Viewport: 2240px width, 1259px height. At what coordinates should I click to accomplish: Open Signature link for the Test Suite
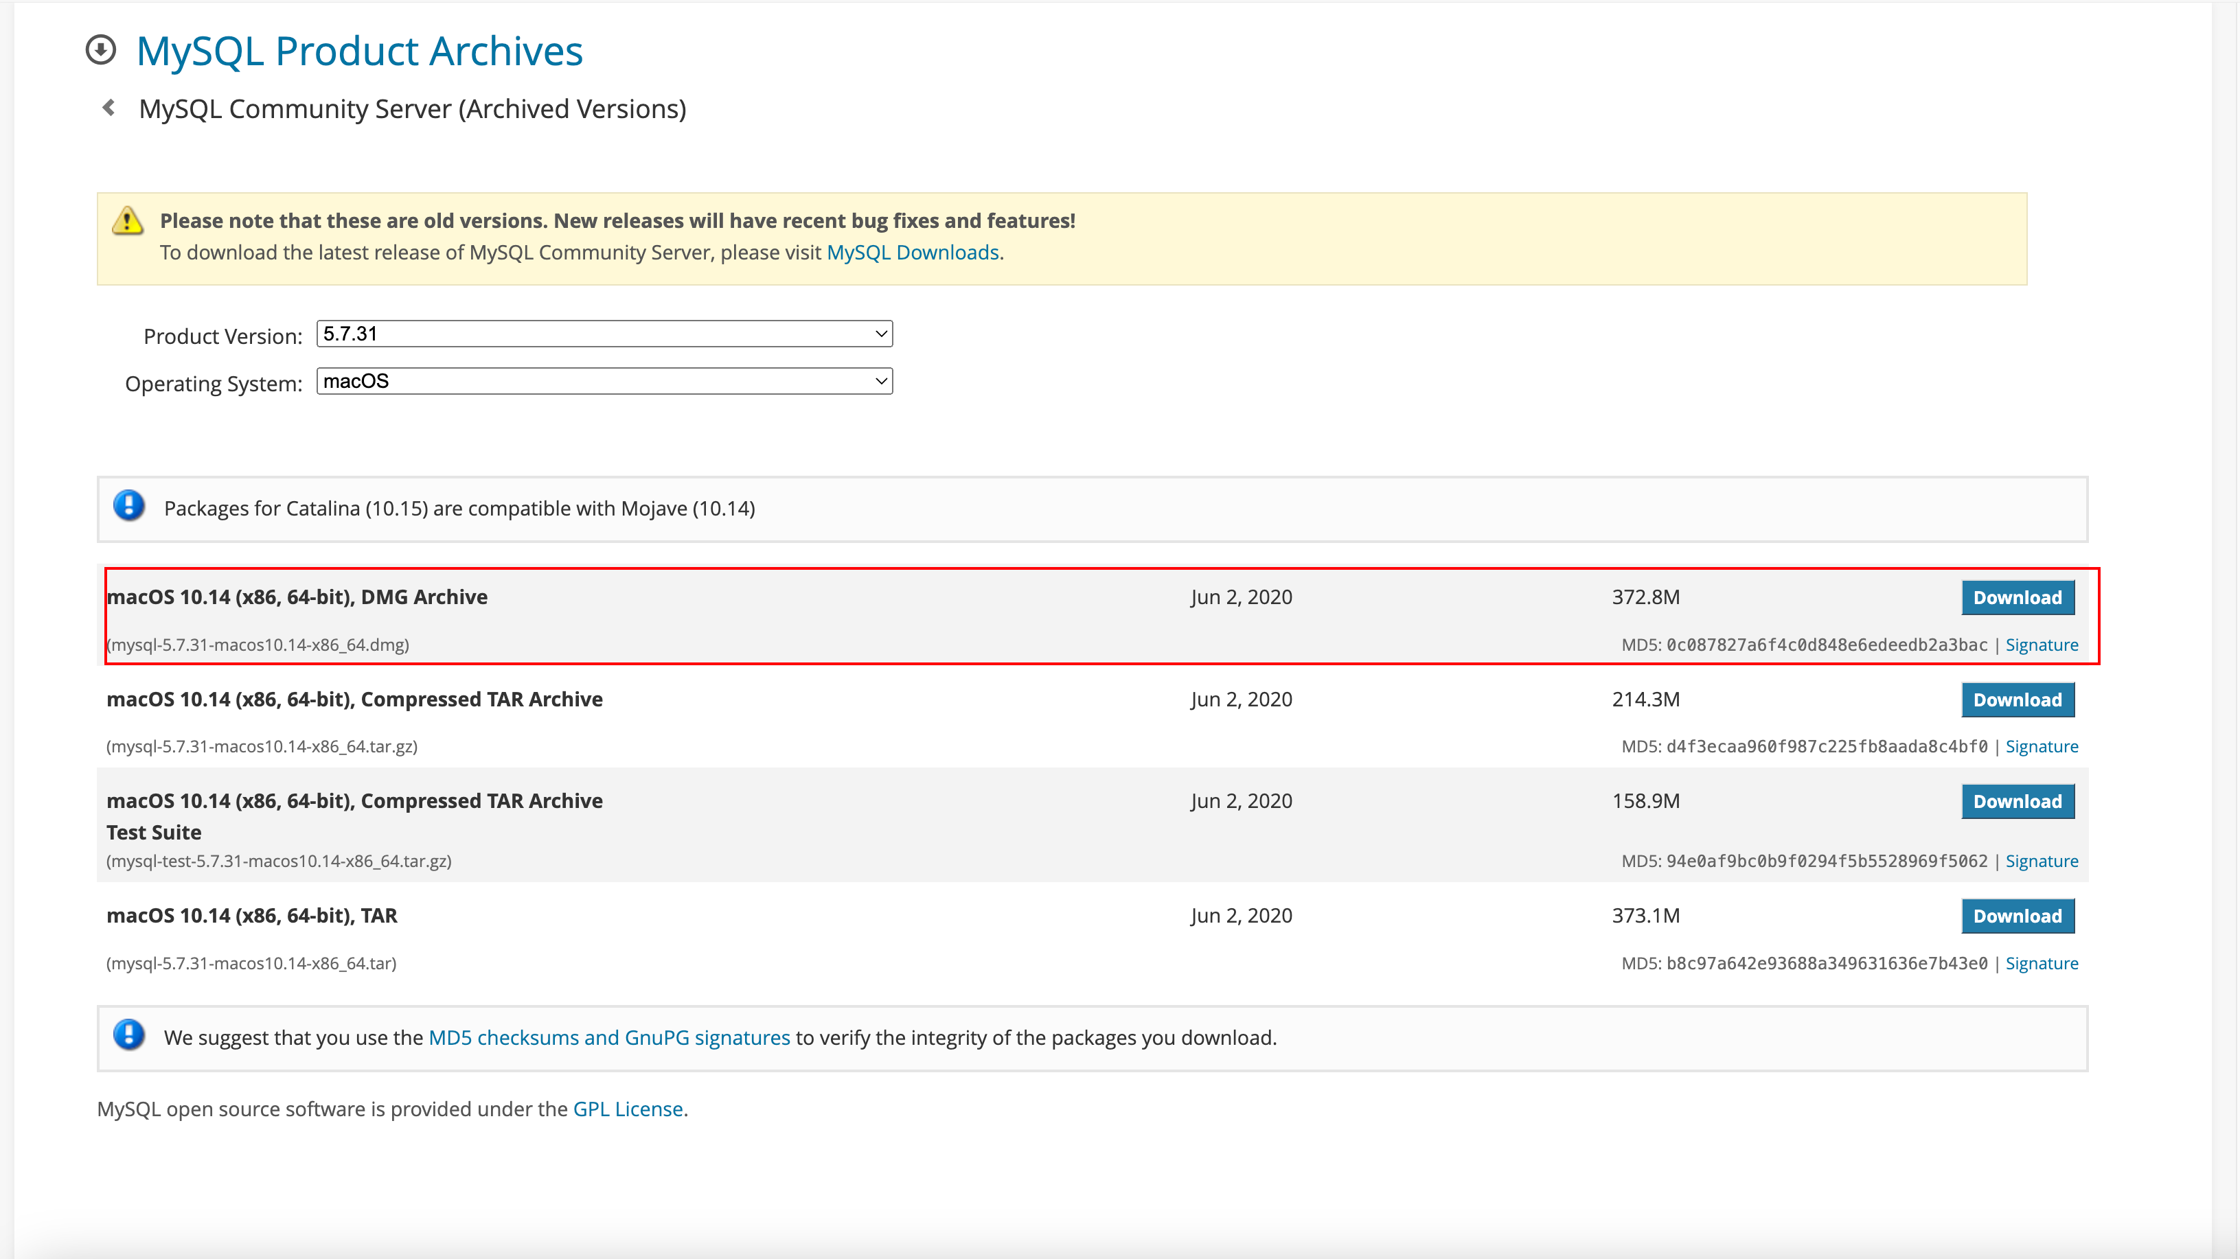coord(2042,861)
